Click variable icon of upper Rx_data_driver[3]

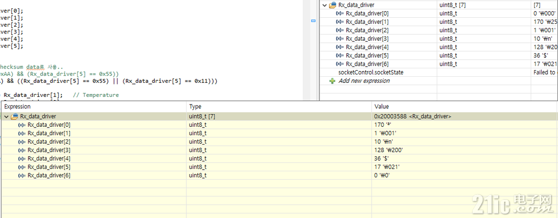340,38
